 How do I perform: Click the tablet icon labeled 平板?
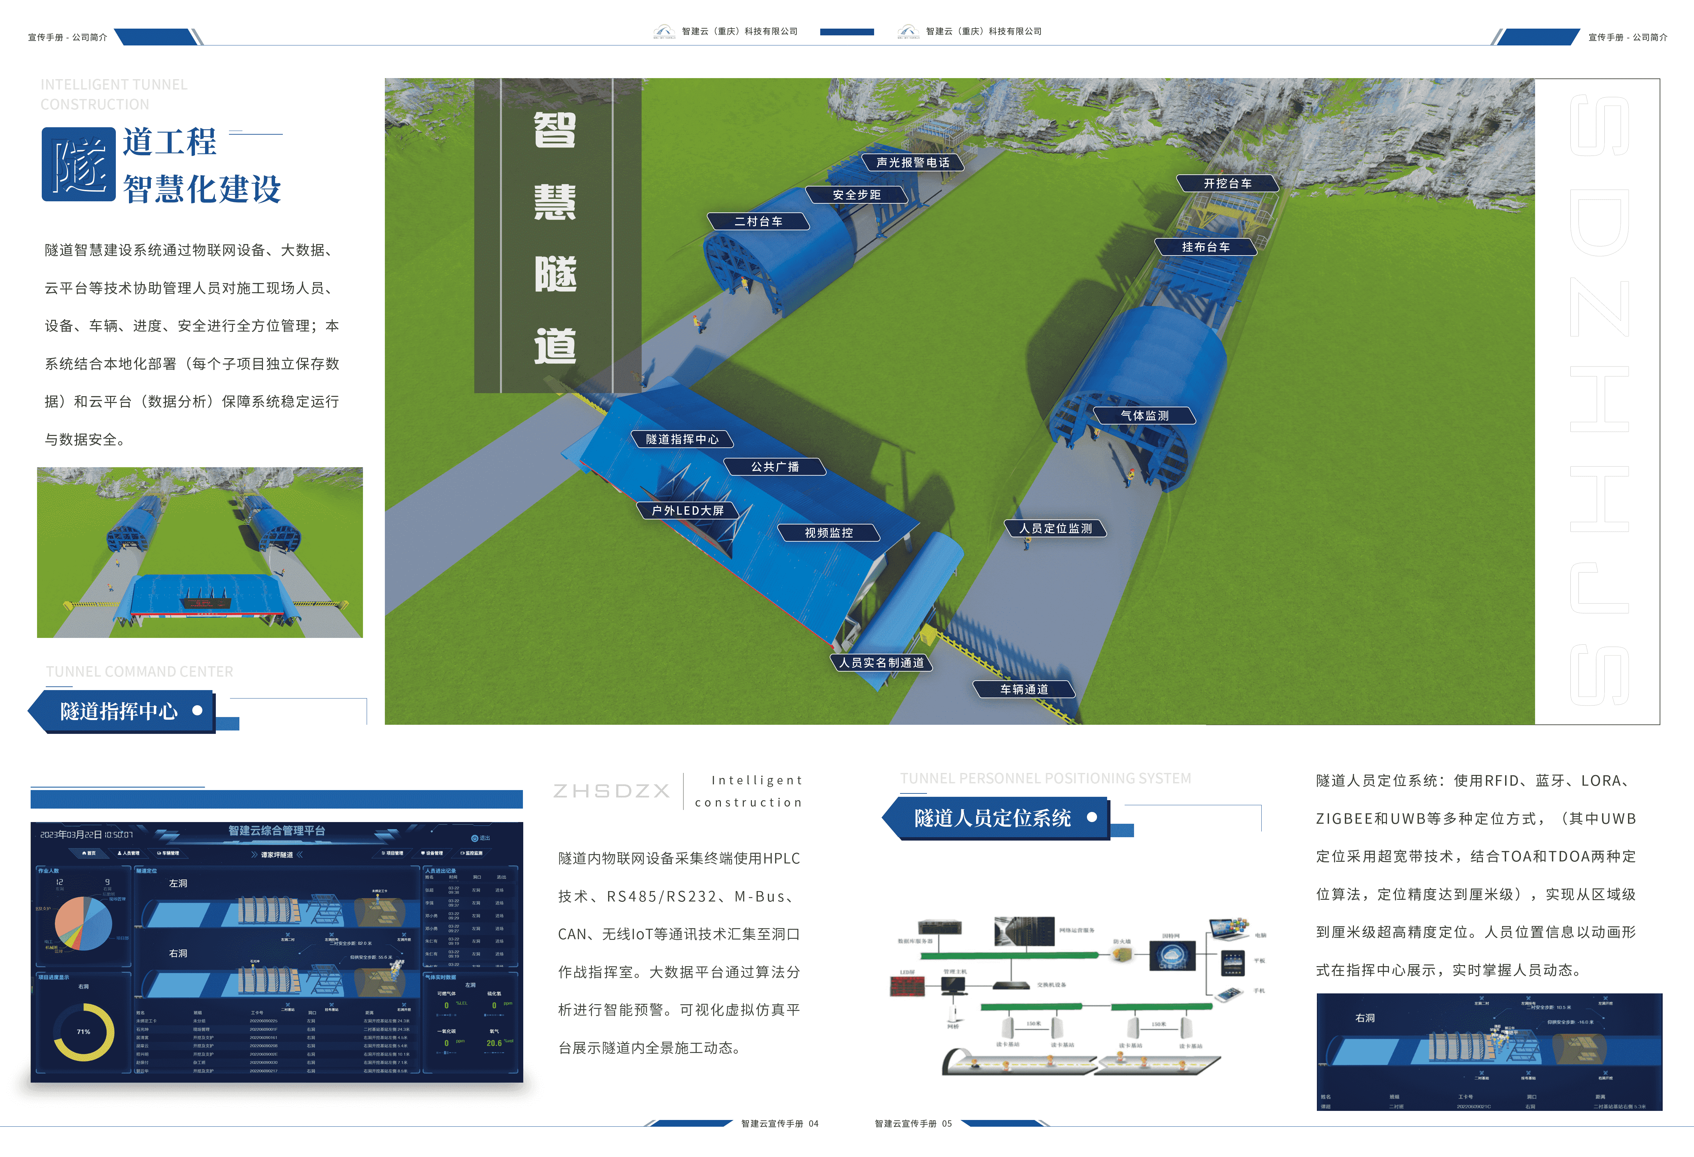coord(1233,962)
